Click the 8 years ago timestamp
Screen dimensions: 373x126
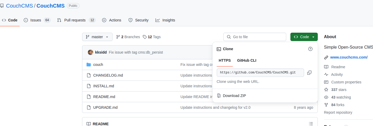click(304, 107)
